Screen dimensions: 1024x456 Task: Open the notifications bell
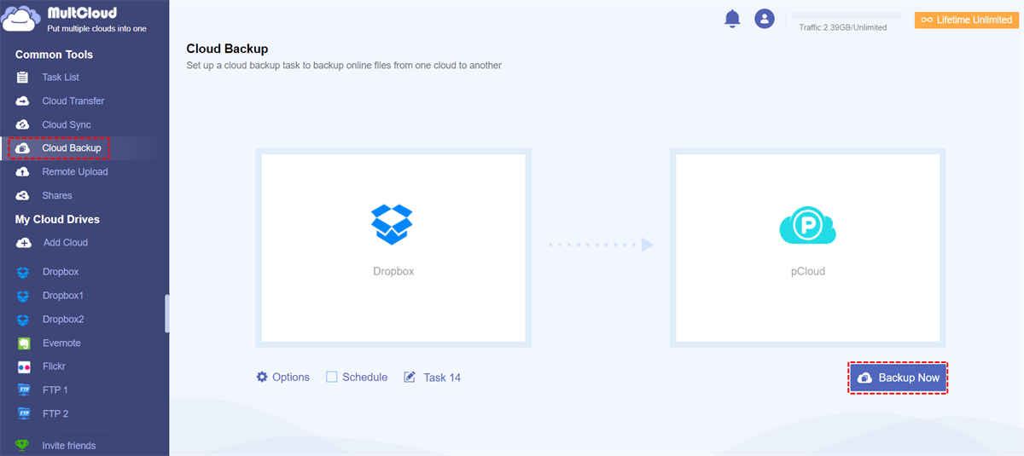coord(732,19)
